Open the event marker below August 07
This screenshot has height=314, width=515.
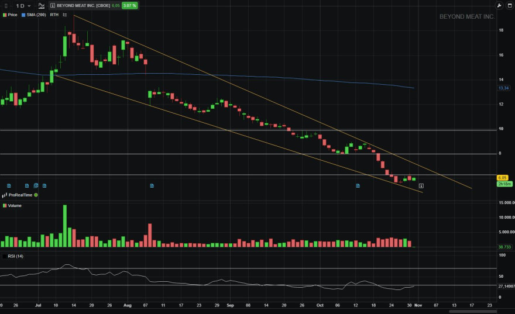152,186
